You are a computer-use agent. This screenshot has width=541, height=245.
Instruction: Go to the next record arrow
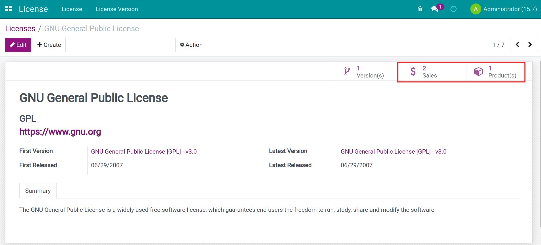point(530,45)
